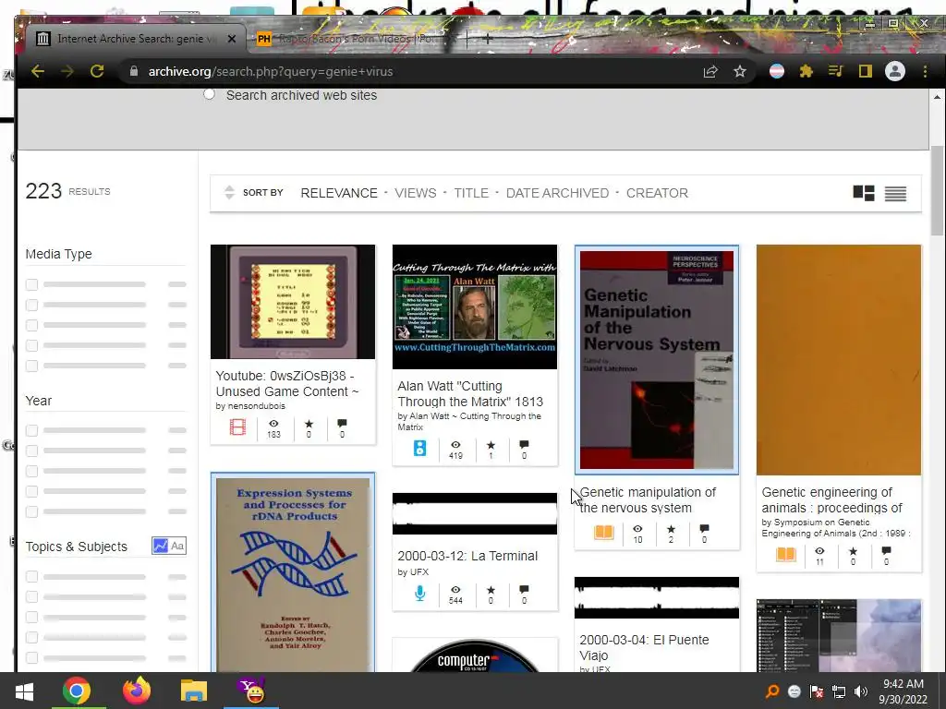Click the book icon under Genetic manipulation item
Screen dimensions: 946x709
[x=604, y=532]
